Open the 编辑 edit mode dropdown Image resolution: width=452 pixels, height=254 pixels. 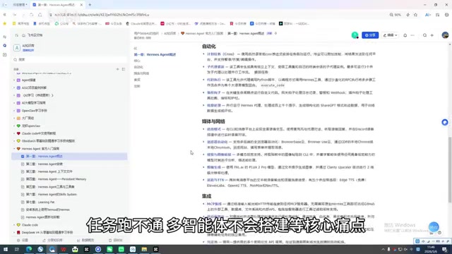pyautogui.click(x=390, y=35)
